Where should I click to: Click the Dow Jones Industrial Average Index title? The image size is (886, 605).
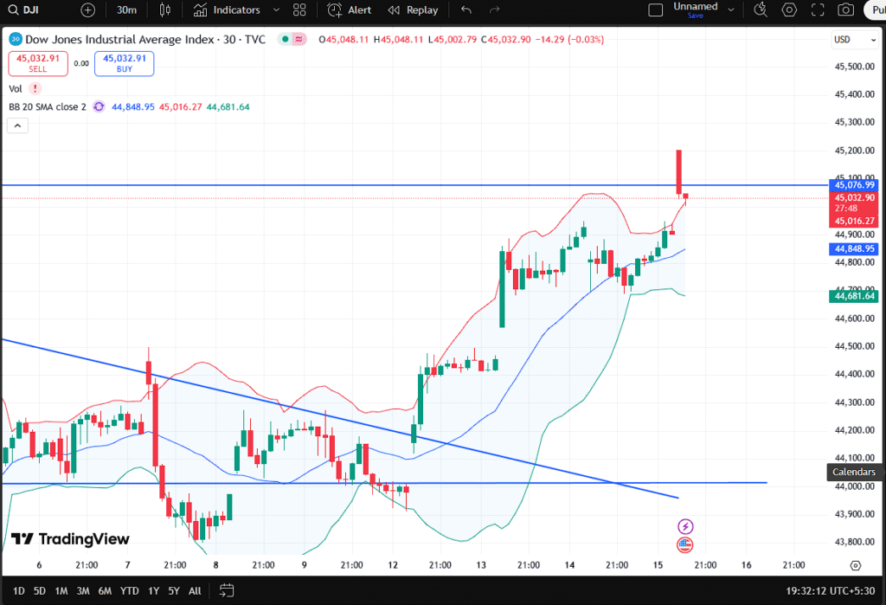coord(119,40)
